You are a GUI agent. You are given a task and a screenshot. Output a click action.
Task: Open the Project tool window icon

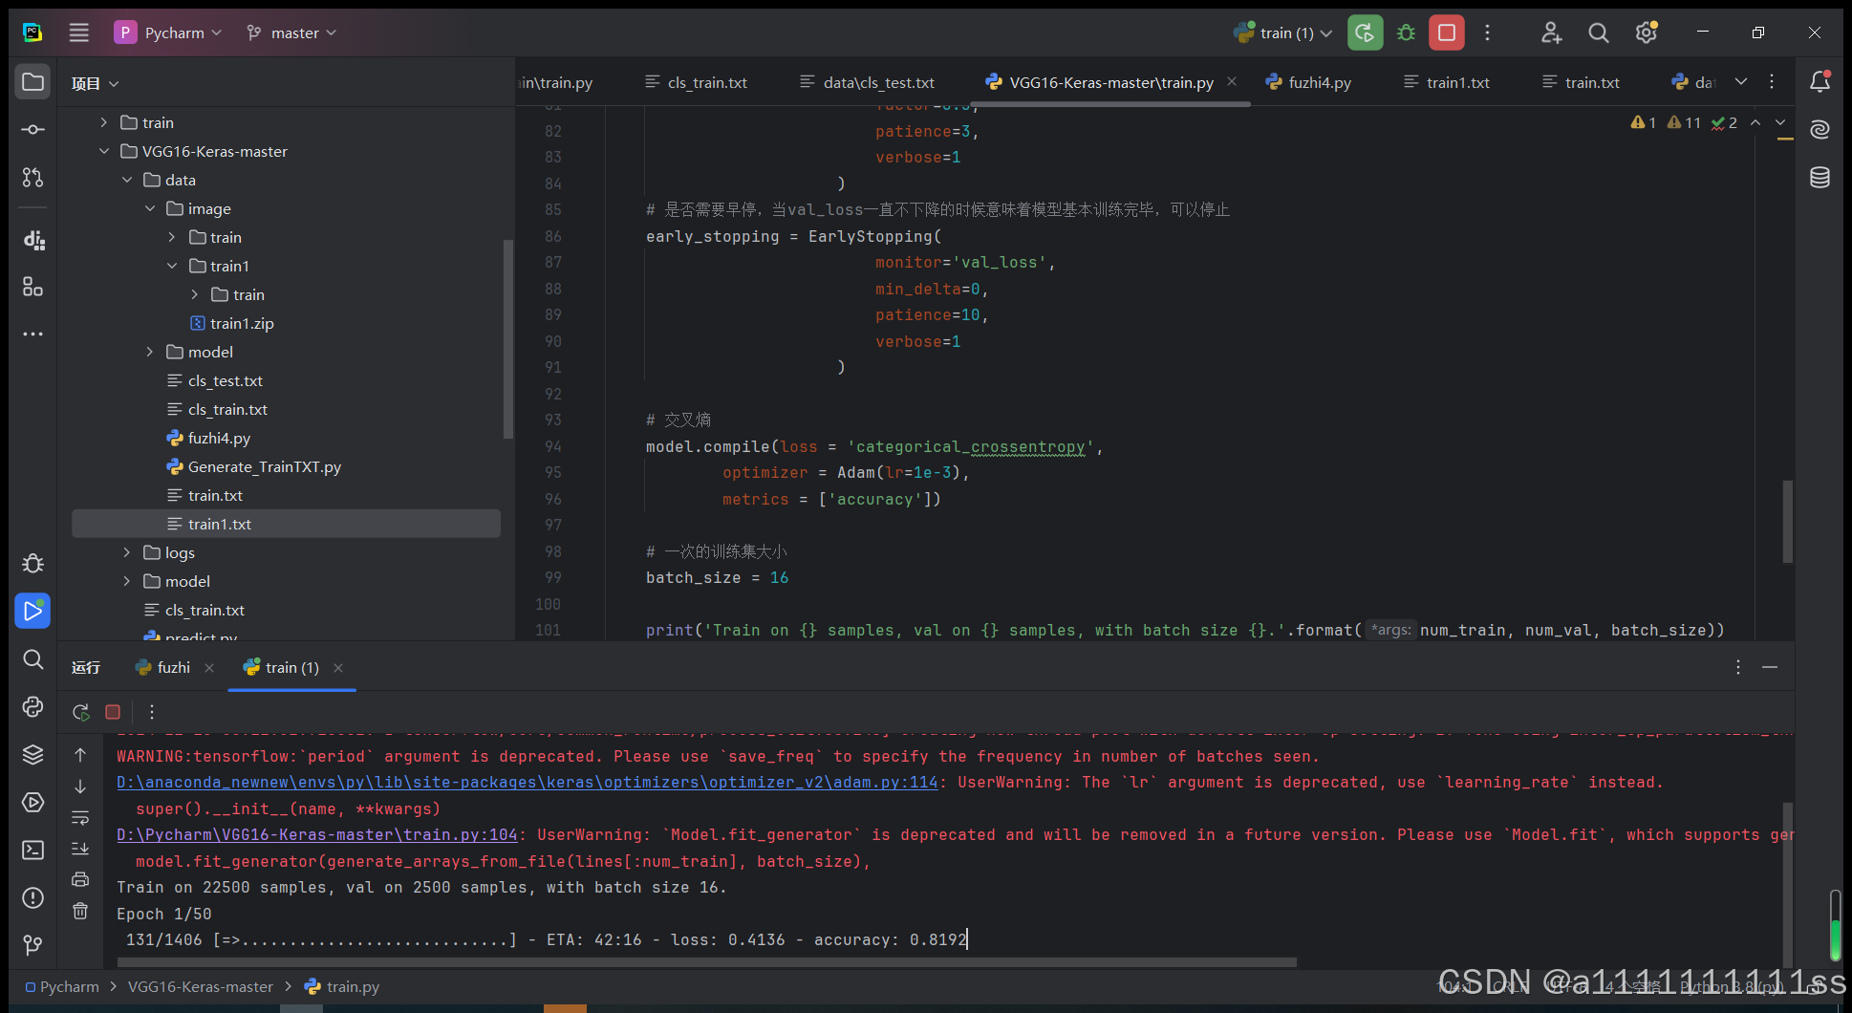pos(32,81)
